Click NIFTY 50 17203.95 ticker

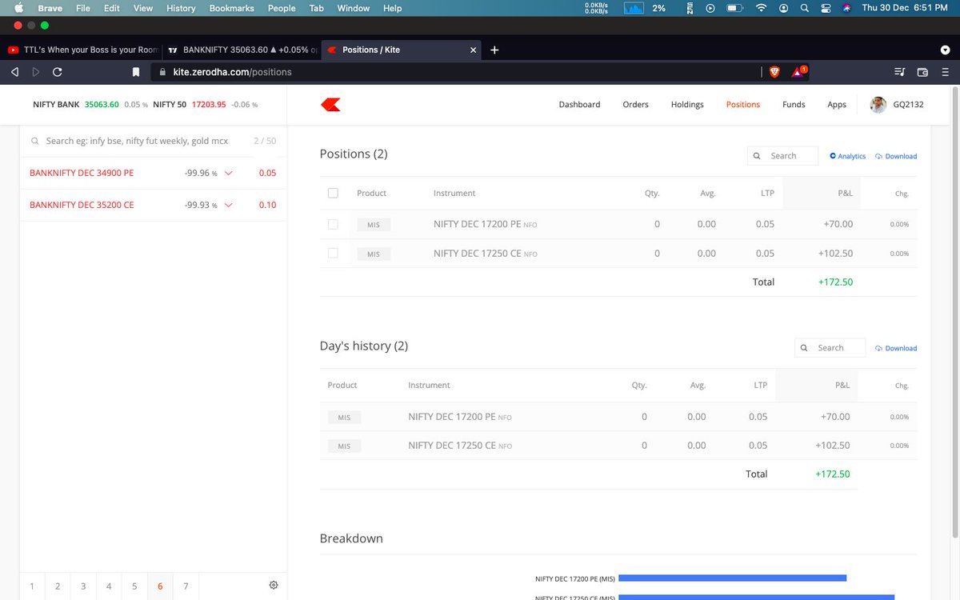[x=205, y=105]
